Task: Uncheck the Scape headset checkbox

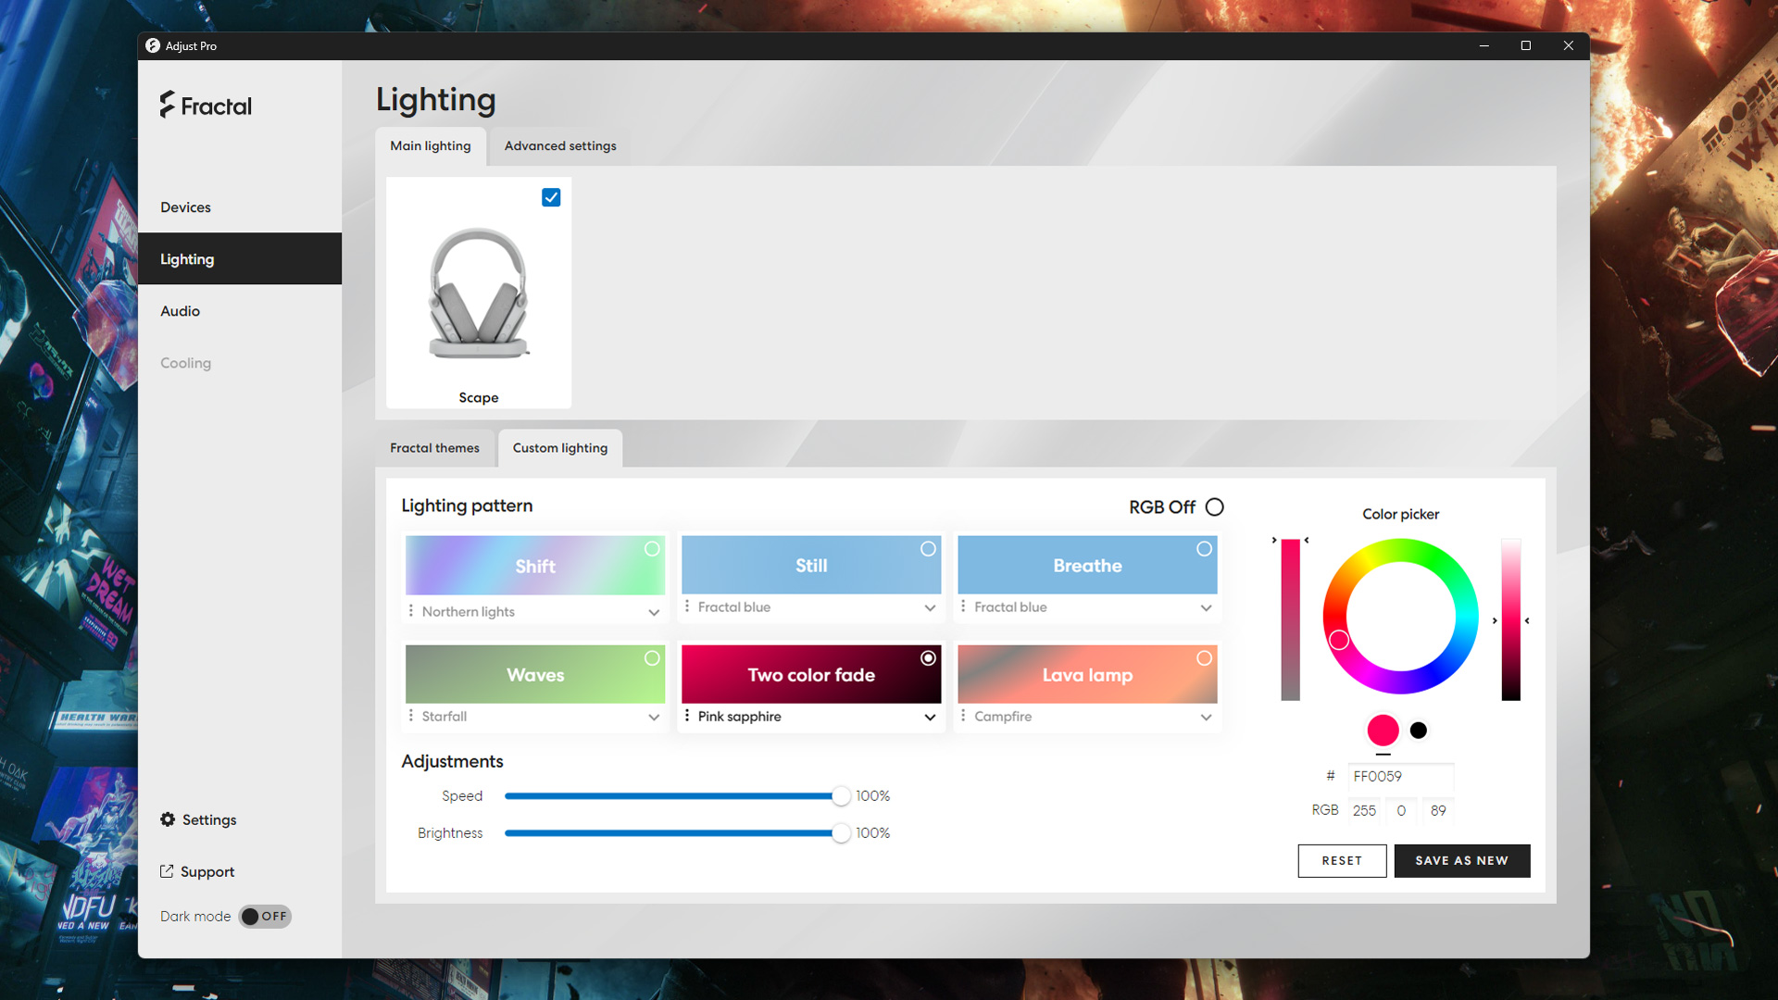Action: coord(551,197)
